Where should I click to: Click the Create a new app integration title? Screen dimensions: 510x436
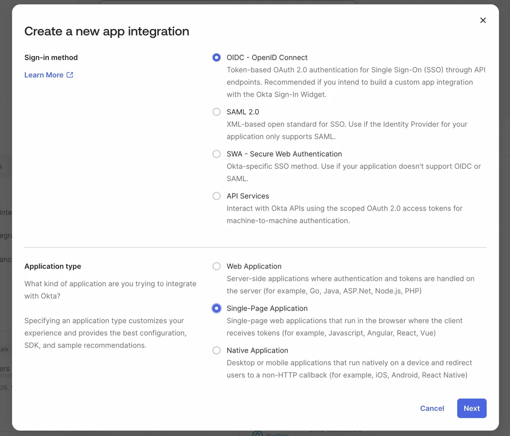[107, 31]
